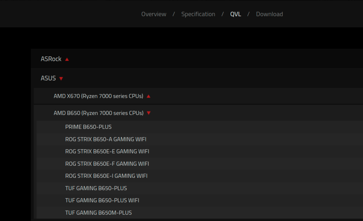Image resolution: width=363 pixels, height=221 pixels.
Task: Select the QVL tab
Action: tap(235, 14)
